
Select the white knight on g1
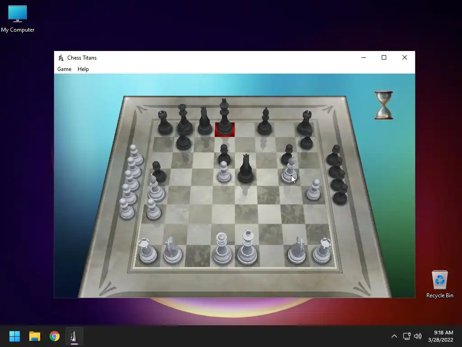297,249
